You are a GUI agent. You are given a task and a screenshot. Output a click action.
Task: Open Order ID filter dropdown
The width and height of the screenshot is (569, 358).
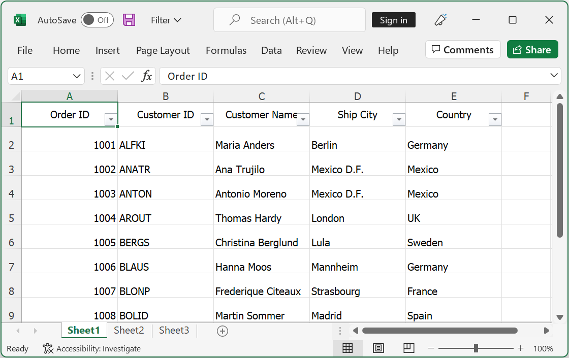click(111, 119)
